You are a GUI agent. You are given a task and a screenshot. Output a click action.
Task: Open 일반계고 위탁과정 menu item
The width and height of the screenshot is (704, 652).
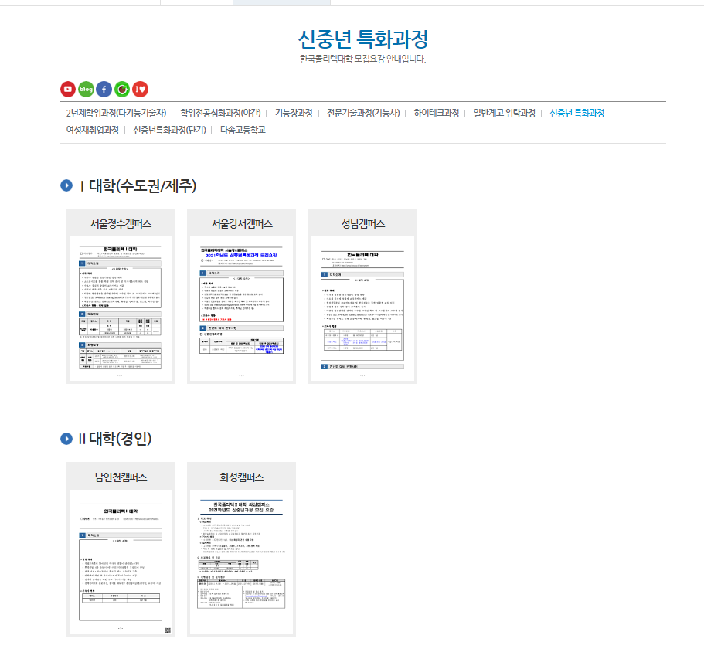click(504, 113)
